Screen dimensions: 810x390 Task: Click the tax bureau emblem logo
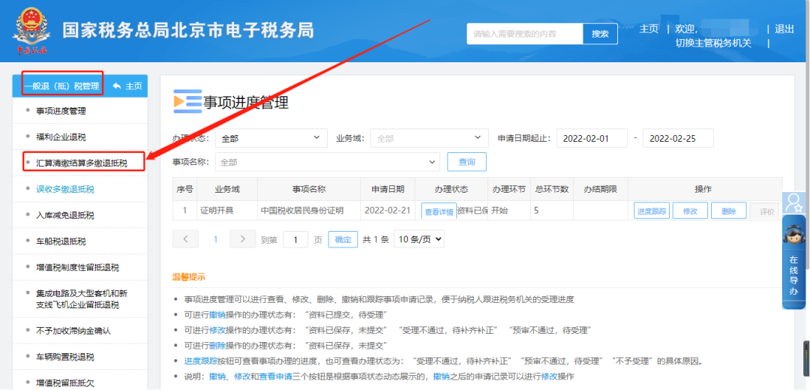(31, 31)
